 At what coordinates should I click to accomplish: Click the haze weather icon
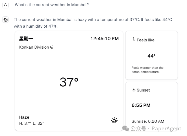(114, 120)
